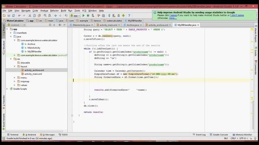
Task: Click the editor vertical scrollbar
Action: (253, 115)
